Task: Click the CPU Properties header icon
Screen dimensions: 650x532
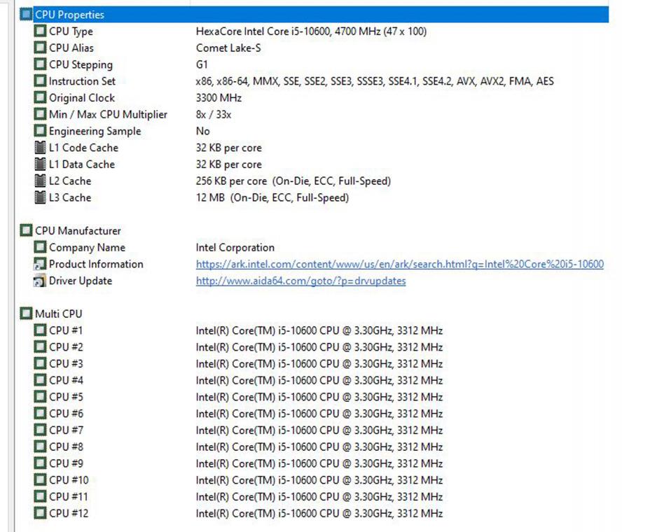Action: pyautogui.click(x=26, y=15)
